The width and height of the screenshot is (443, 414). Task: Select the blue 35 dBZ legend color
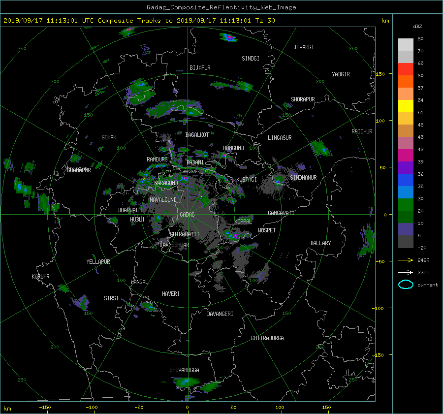[x=406, y=180]
